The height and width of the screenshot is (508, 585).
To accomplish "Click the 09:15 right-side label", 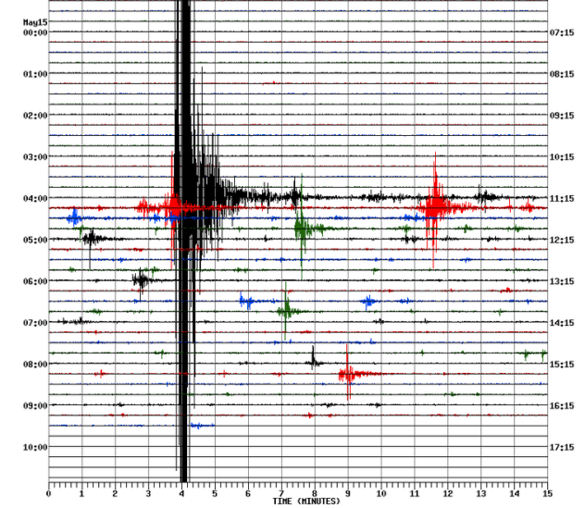I will tap(562, 116).
